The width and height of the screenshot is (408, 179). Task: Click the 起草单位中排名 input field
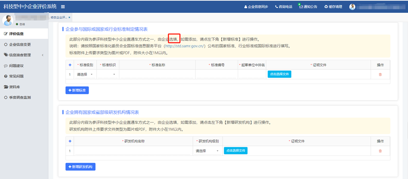(x=251, y=75)
